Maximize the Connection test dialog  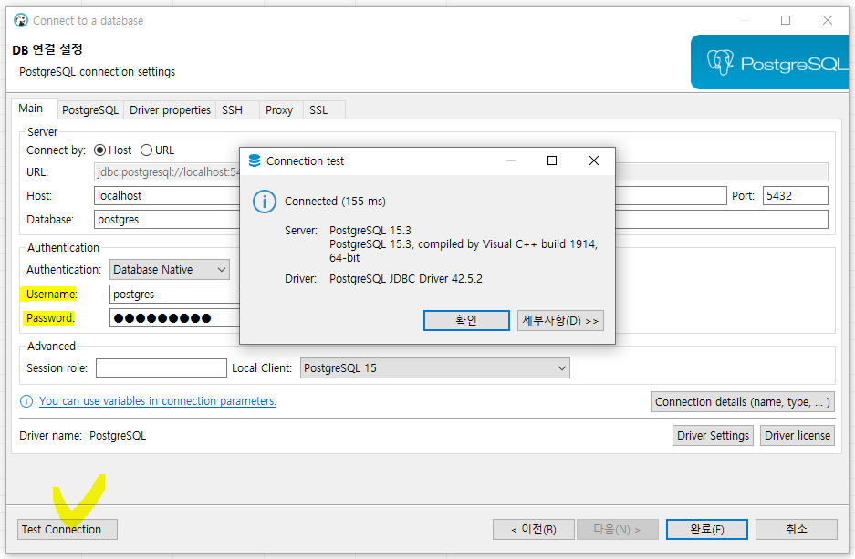552,160
